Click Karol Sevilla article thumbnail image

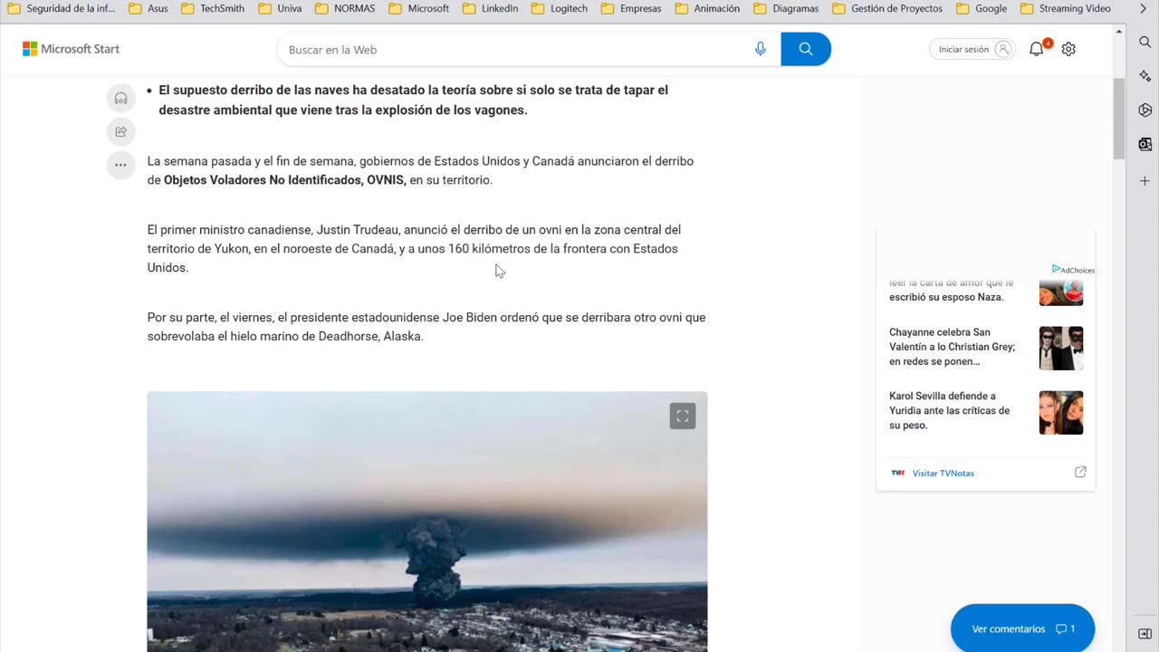point(1061,412)
